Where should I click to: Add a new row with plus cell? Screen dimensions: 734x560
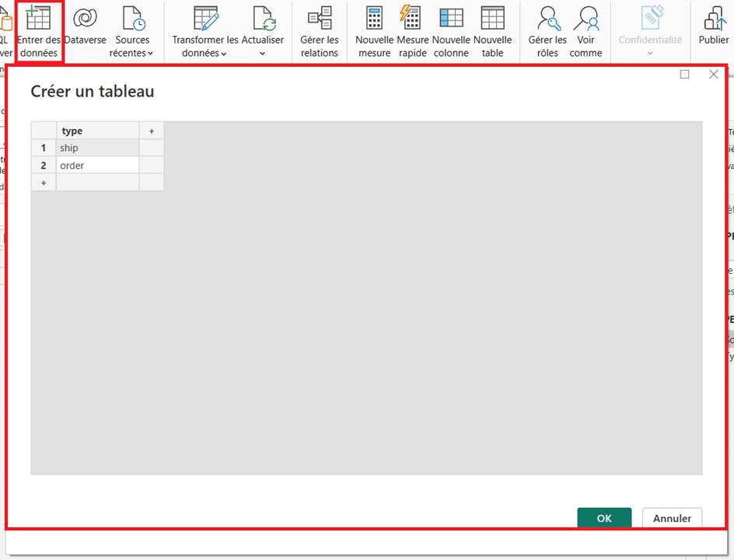[44, 183]
